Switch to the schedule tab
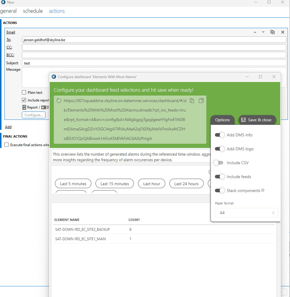 coord(33,11)
